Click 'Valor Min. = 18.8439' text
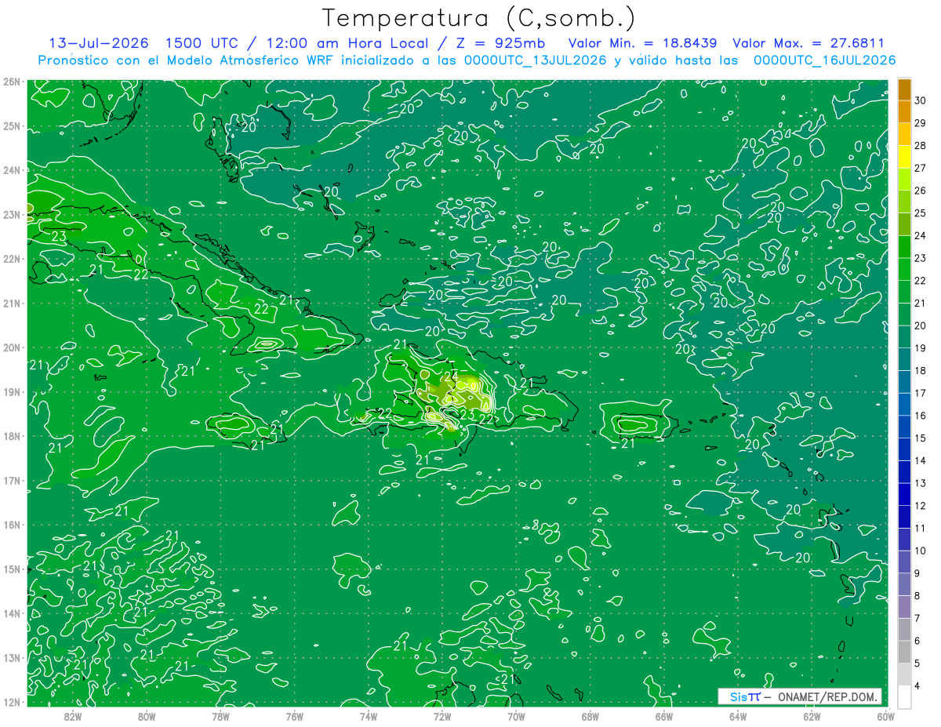This screenshot has width=941, height=727. (643, 43)
